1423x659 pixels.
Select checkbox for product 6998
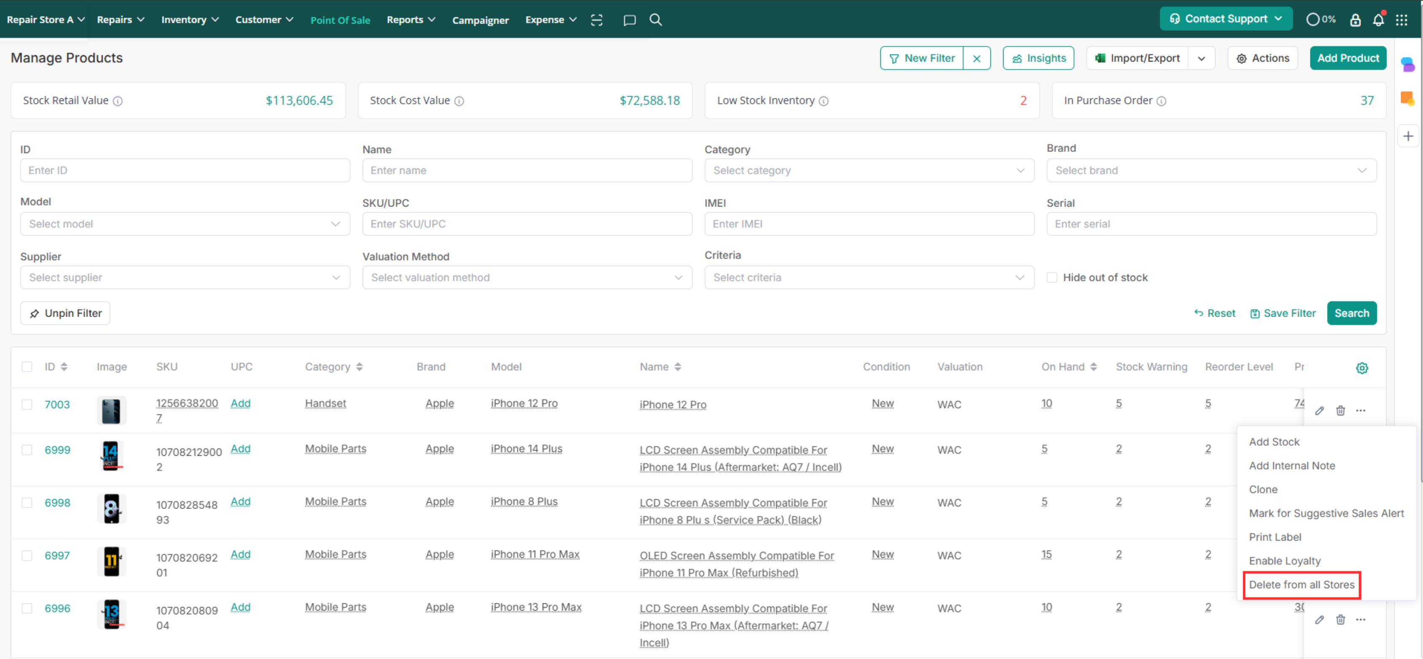(27, 503)
